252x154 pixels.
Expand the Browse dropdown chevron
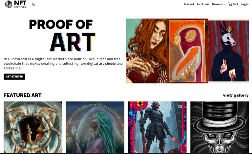click(224, 5)
